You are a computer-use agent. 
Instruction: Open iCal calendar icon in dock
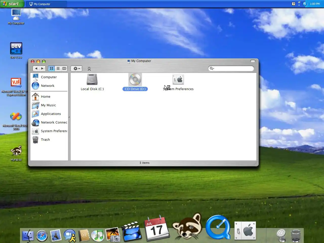156,228
